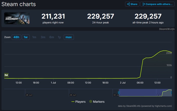Click the highlighted navigator selection window
The image size is (177, 111).
[145, 93]
